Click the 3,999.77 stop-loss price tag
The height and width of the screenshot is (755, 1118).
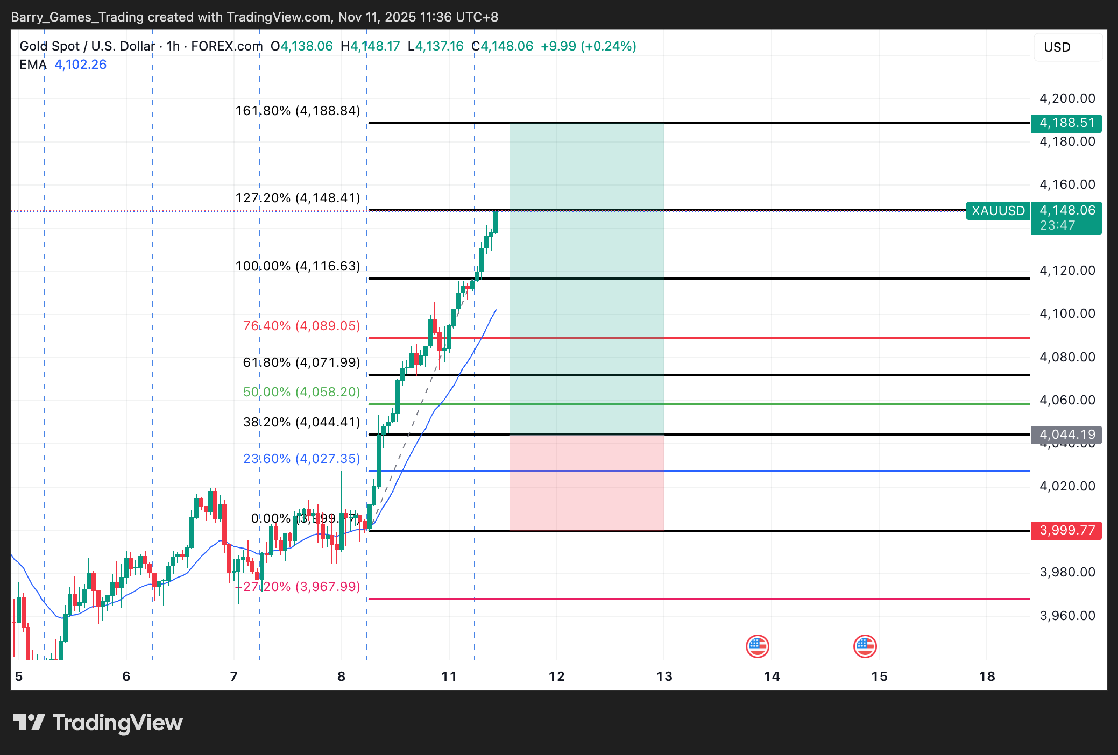pyautogui.click(x=1066, y=531)
